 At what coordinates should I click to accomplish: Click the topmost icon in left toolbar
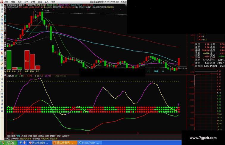pos(2,6)
